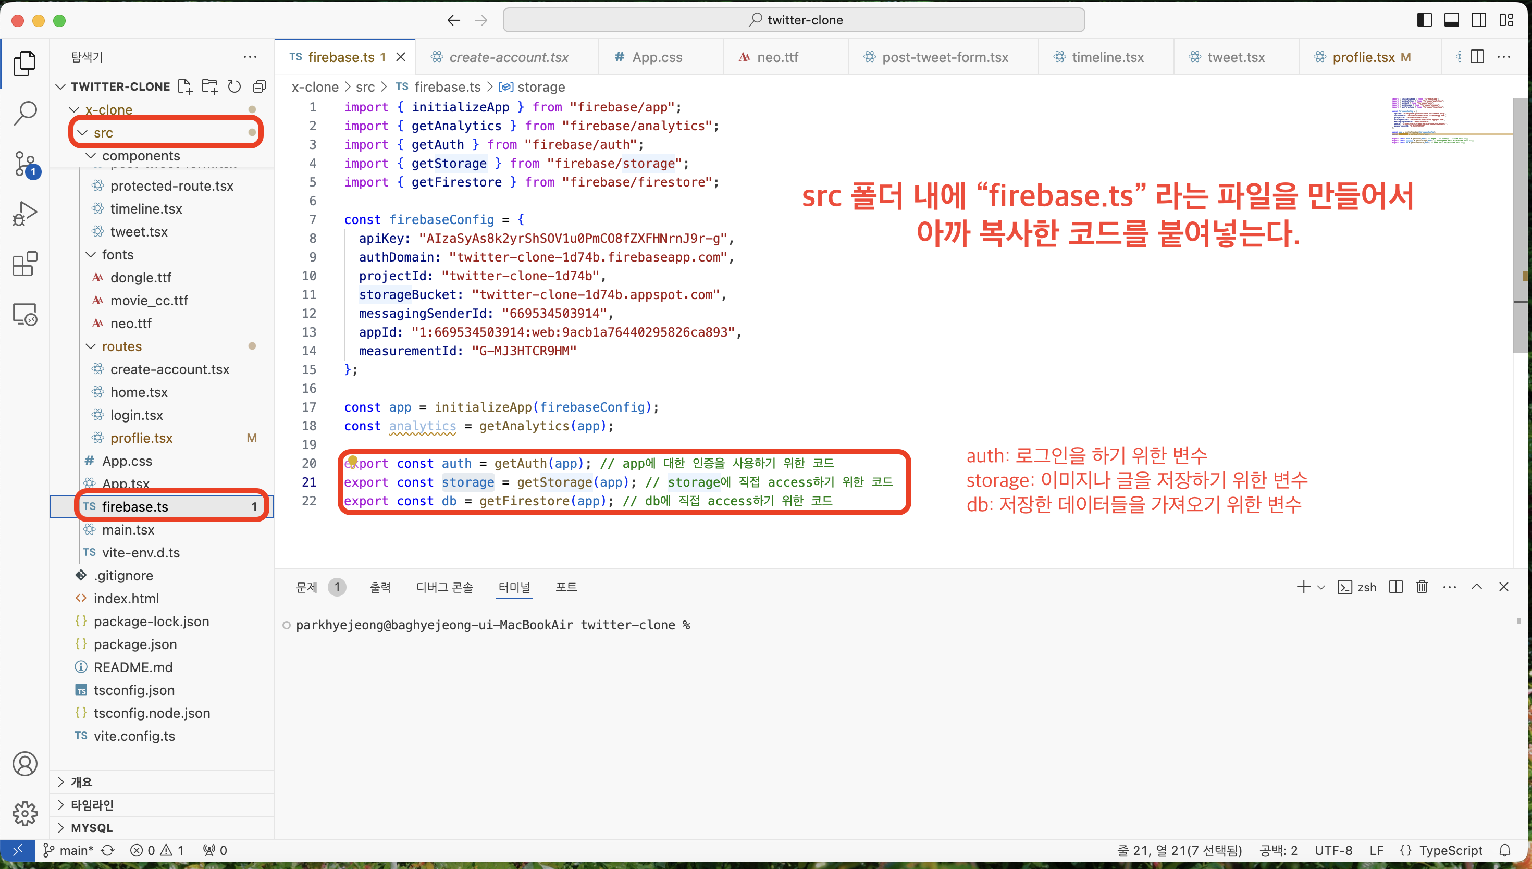Click the New File icon in explorer
1532x869 pixels.
pos(185,86)
